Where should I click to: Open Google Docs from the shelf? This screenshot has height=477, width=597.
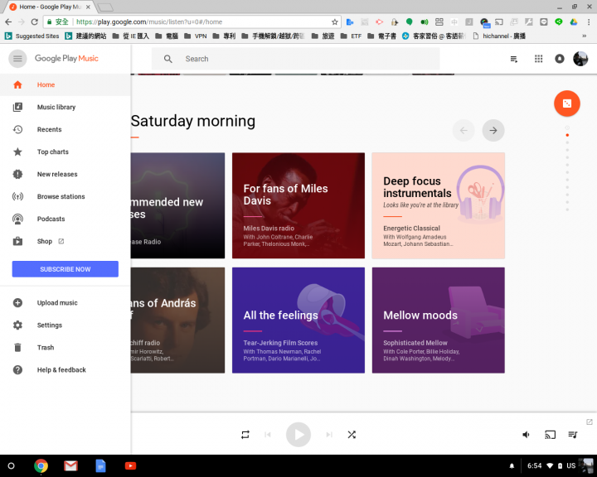(x=100, y=465)
